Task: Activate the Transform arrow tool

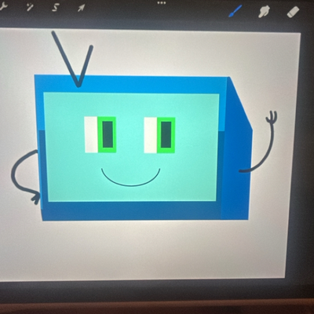Action: coord(81,8)
